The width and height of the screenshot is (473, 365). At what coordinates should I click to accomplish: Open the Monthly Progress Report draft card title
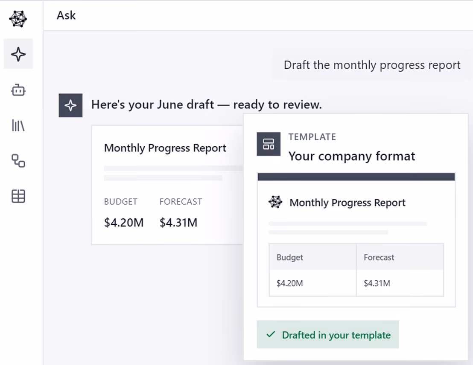pos(165,148)
